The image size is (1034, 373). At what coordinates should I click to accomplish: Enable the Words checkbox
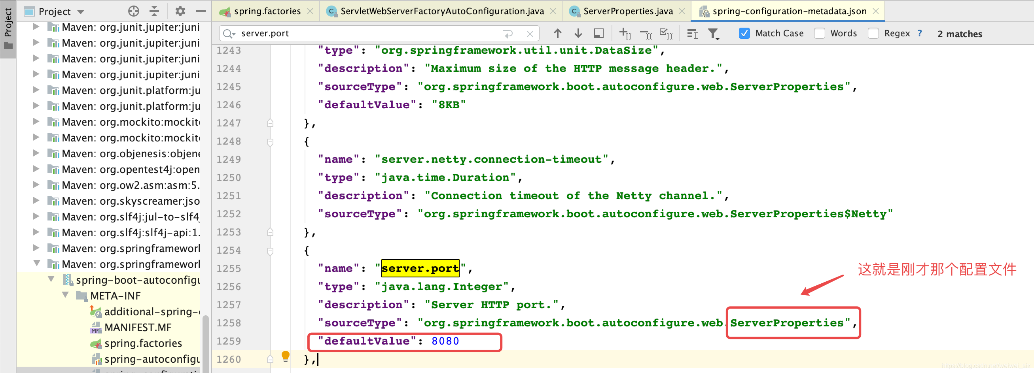819,34
